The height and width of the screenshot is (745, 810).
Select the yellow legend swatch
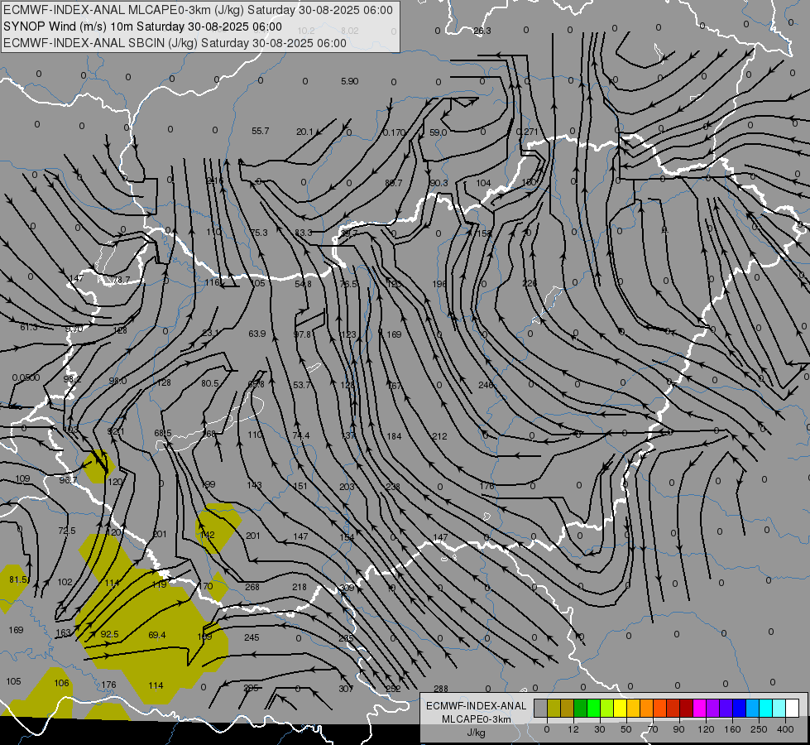[620, 708]
